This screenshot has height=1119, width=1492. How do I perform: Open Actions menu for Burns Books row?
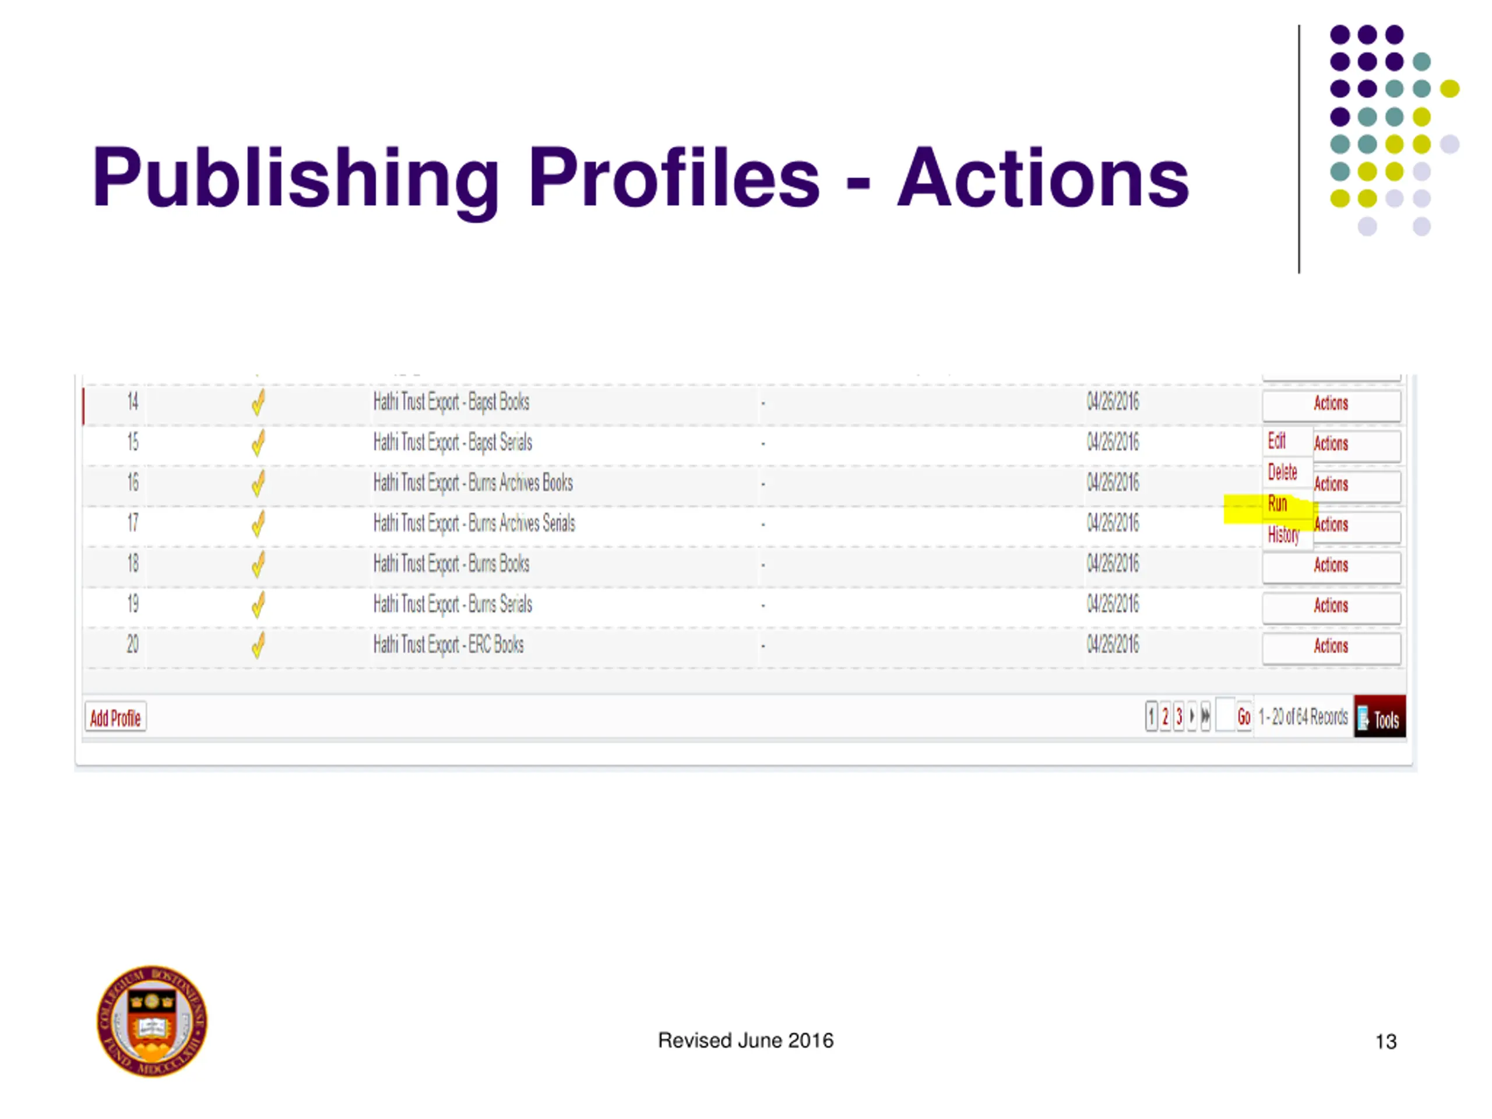tap(1331, 566)
